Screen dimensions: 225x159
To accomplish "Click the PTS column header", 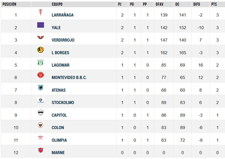I will (x=214, y=4).
